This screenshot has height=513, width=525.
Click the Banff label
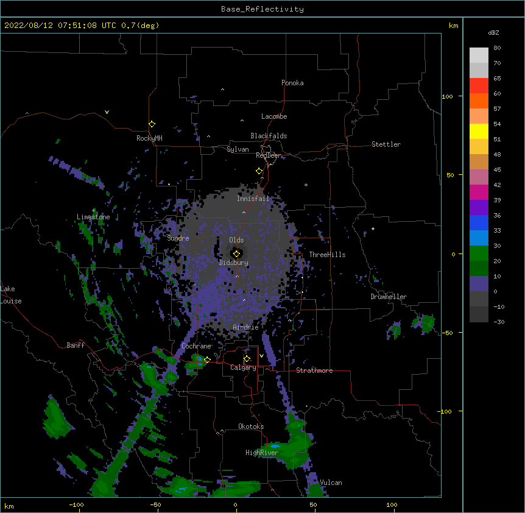click(x=76, y=345)
